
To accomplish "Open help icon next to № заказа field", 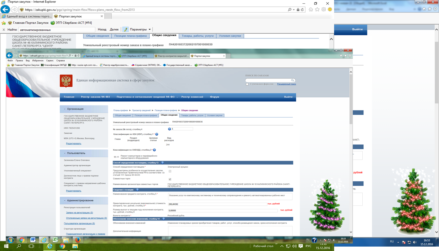I will point(169,129).
